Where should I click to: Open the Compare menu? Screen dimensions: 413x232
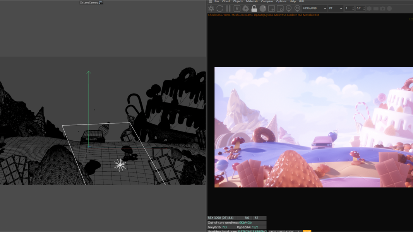coord(267,1)
